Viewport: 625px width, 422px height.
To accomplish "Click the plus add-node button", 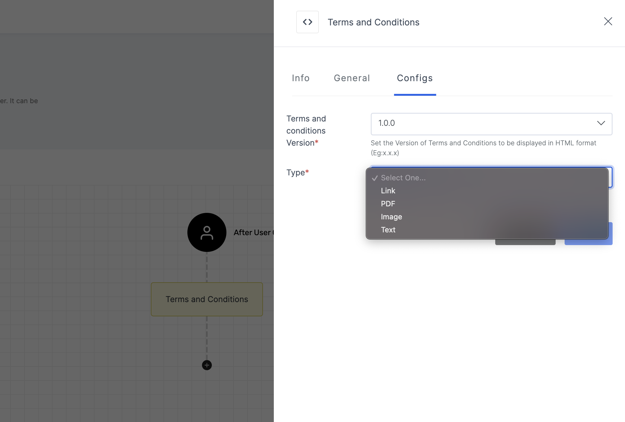I will (x=207, y=365).
